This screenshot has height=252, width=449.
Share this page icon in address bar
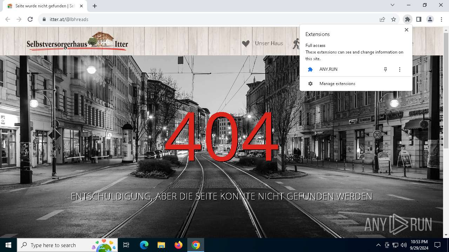pyautogui.click(x=382, y=19)
